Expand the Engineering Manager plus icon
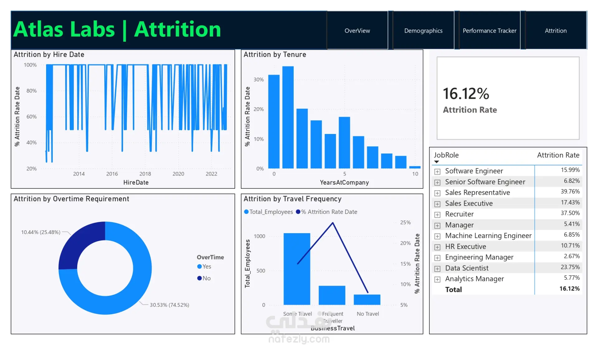 click(437, 258)
